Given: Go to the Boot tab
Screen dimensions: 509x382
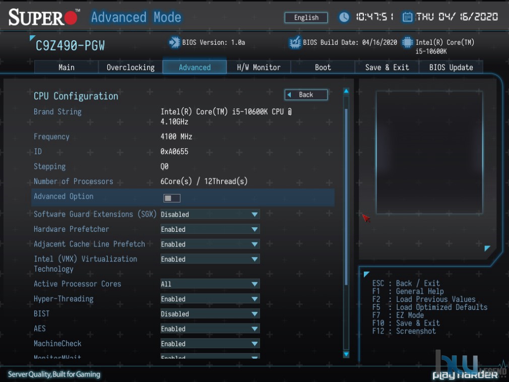Looking at the screenshot, I should 323,67.
